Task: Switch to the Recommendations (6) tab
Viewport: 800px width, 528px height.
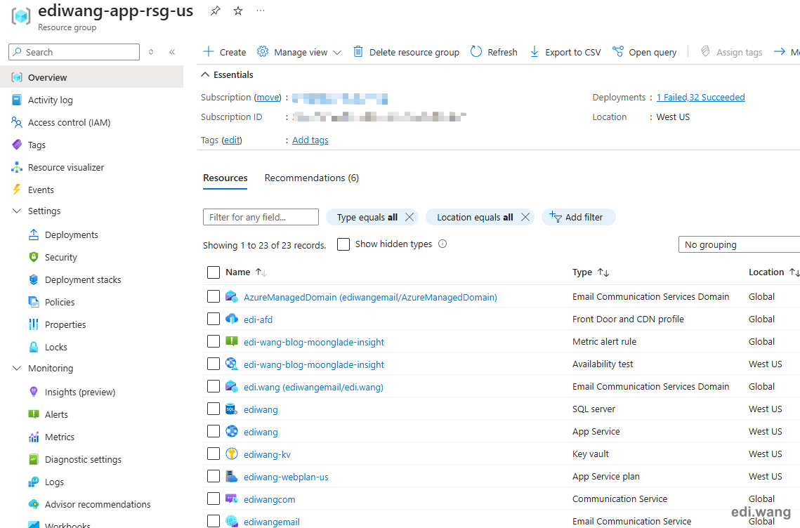Action: (311, 178)
